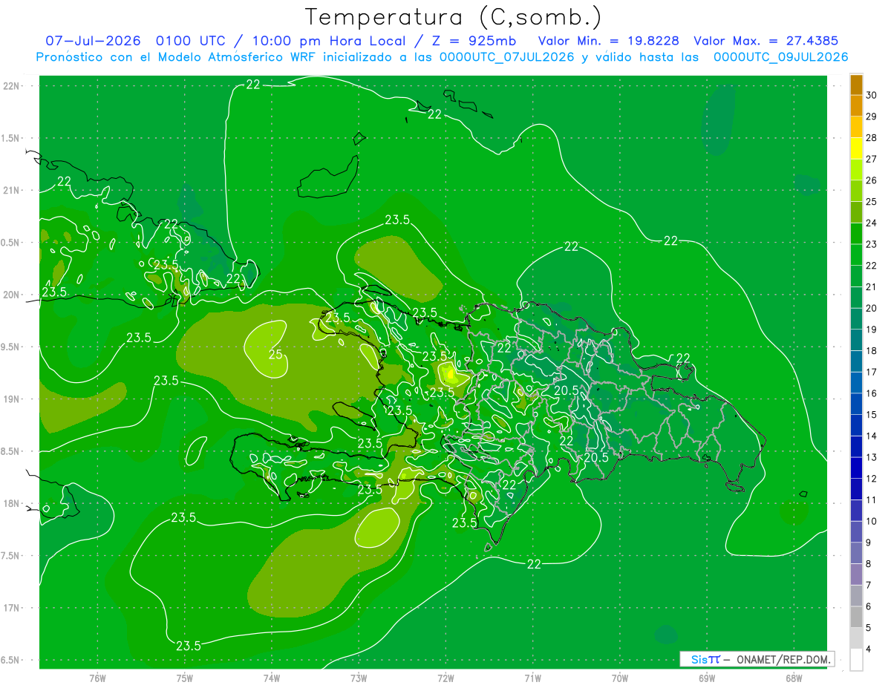Image resolution: width=891 pixels, height=688 pixels.
Task: Click the "25" contour label west of Haiti
Action: 275,355
